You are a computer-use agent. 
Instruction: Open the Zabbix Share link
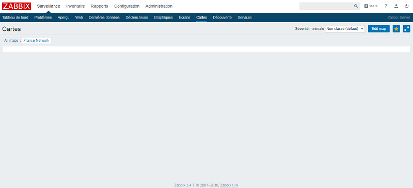(x=371, y=6)
